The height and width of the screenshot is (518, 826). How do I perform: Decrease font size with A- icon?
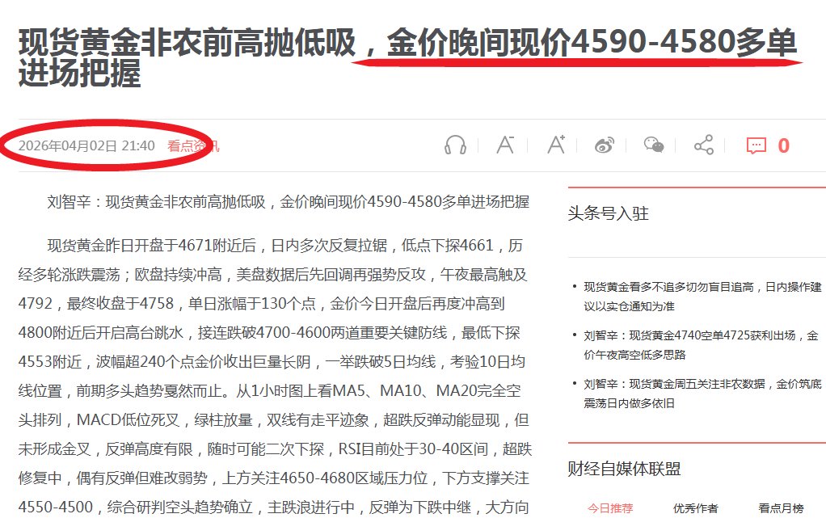point(505,145)
